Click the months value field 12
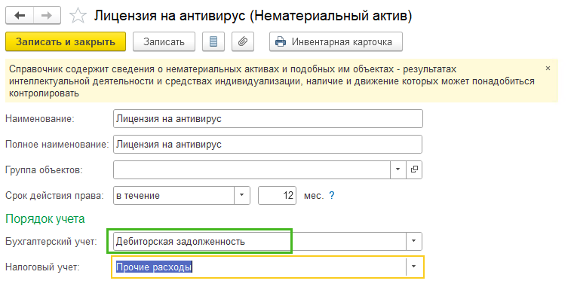Screen dimensions: 574x299 (x=277, y=196)
